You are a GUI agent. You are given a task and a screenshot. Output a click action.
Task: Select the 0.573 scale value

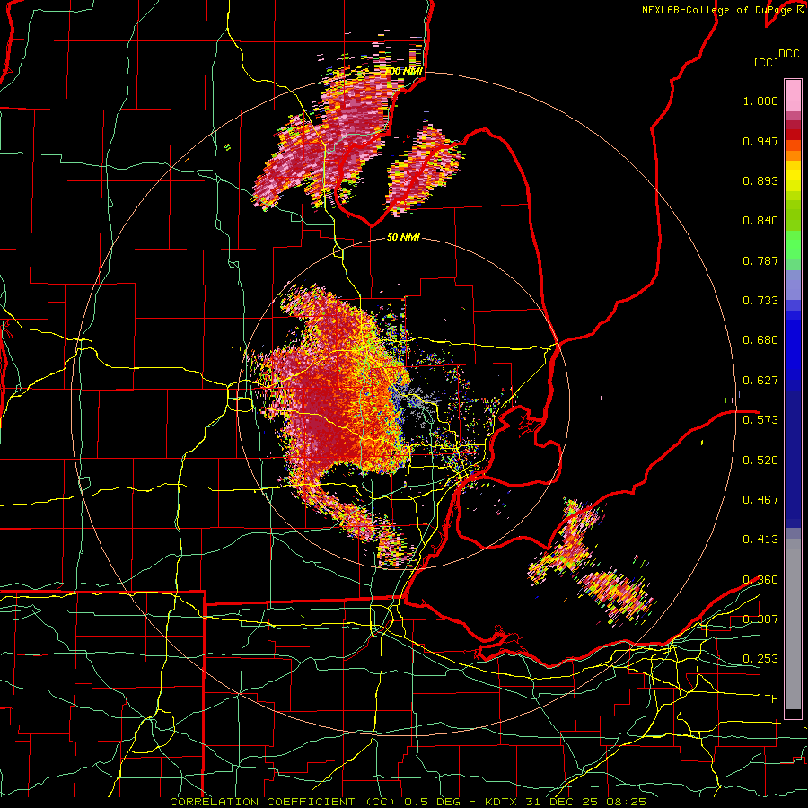tap(760, 420)
